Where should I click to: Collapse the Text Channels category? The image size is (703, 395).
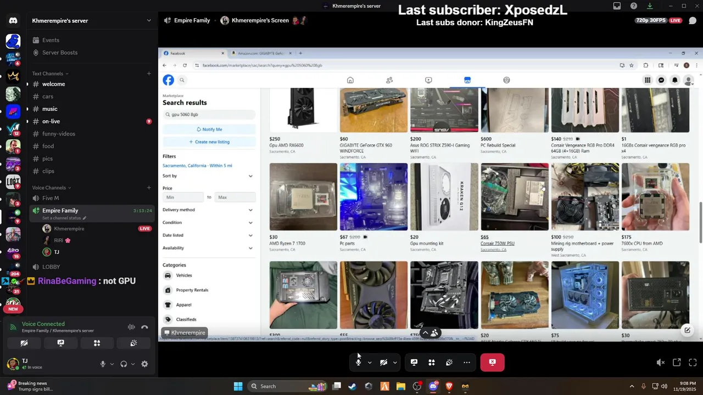[x=50, y=74]
